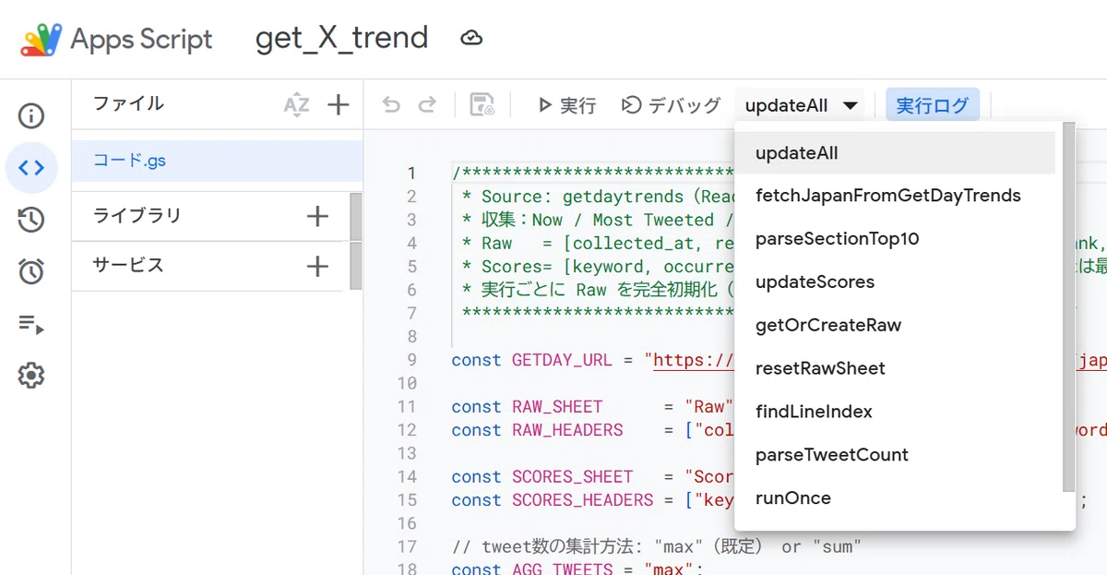Click AGG_TWEETS constant on line 18
This screenshot has width=1107, height=575.
pyautogui.click(x=563, y=569)
